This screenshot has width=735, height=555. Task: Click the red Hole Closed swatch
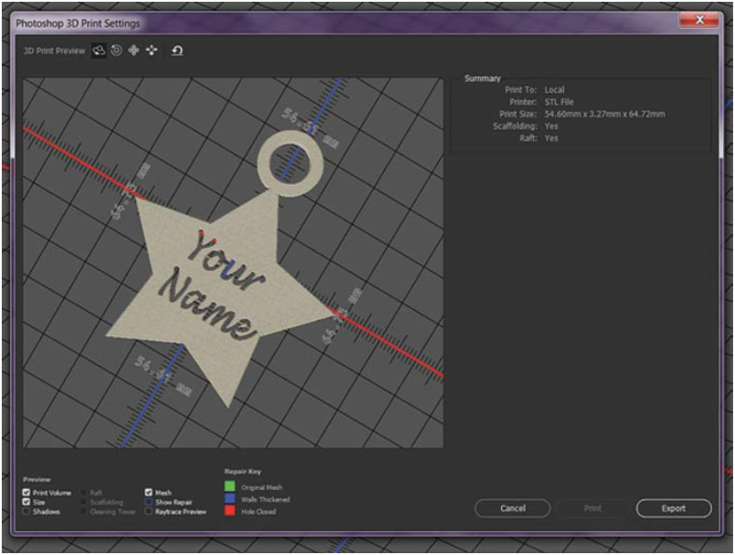pyautogui.click(x=229, y=511)
